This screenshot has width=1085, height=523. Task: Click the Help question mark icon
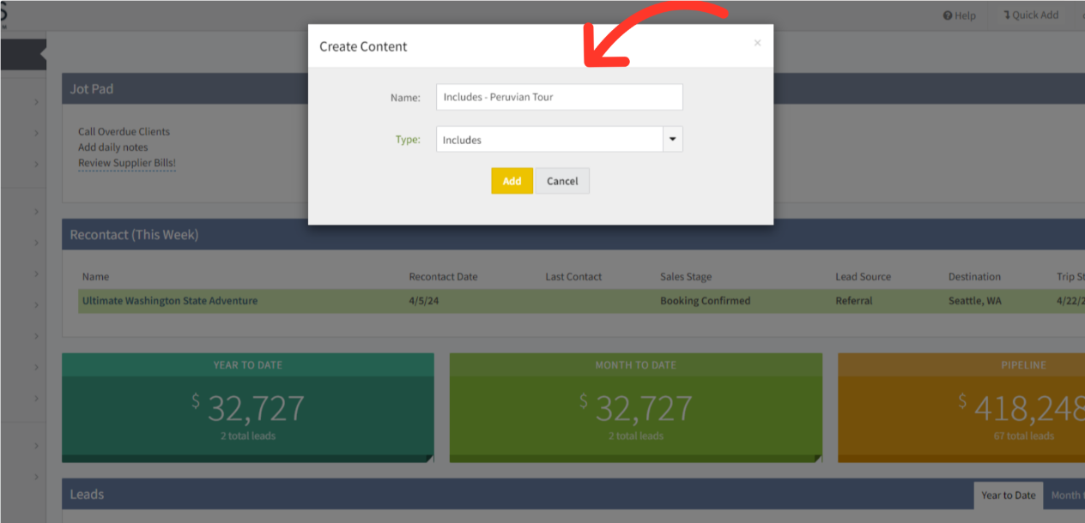[948, 15]
